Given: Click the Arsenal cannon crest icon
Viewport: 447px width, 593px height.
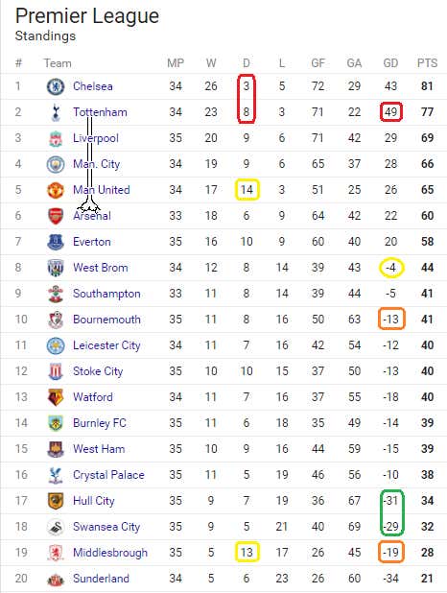Looking at the screenshot, I should point(56,216).
